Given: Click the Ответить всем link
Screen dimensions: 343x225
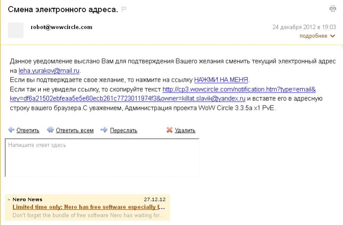Looking at the screenshot, I should click(x=75, y=130).
